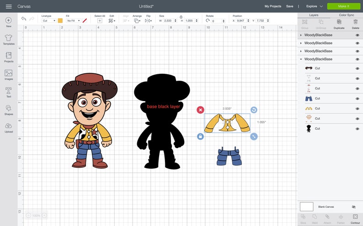Collapse the fourth WoodyBlackBase group
Viewport: 363px width, 226px height.
pyautogui.click(x=301, y=59)
